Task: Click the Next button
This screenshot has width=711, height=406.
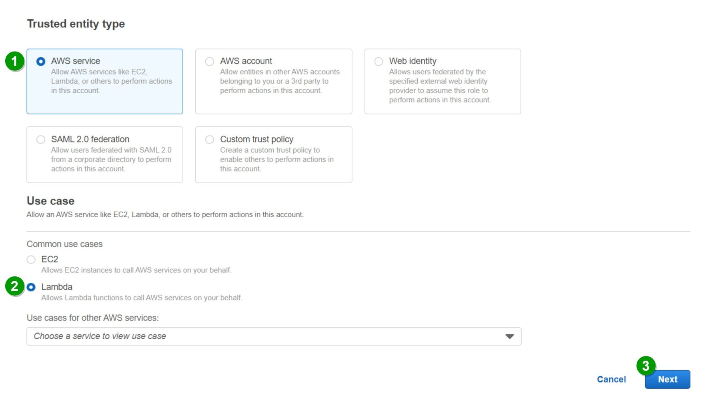Action: point(667,379)
